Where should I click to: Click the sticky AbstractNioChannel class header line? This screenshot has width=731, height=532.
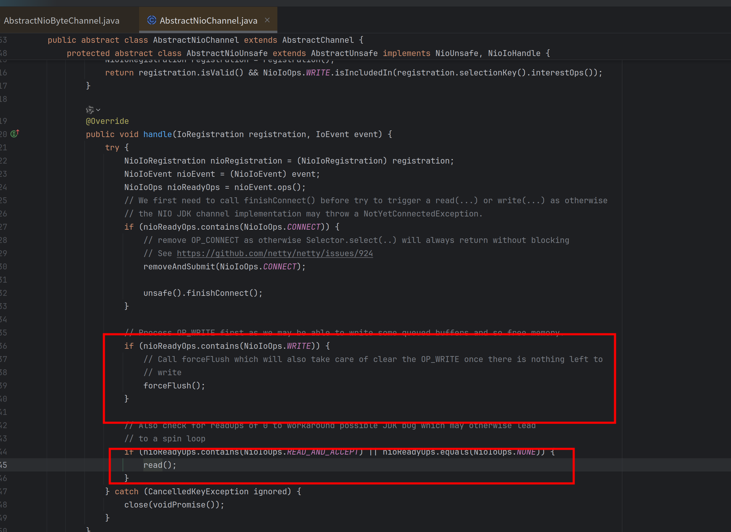pos(206,40)
